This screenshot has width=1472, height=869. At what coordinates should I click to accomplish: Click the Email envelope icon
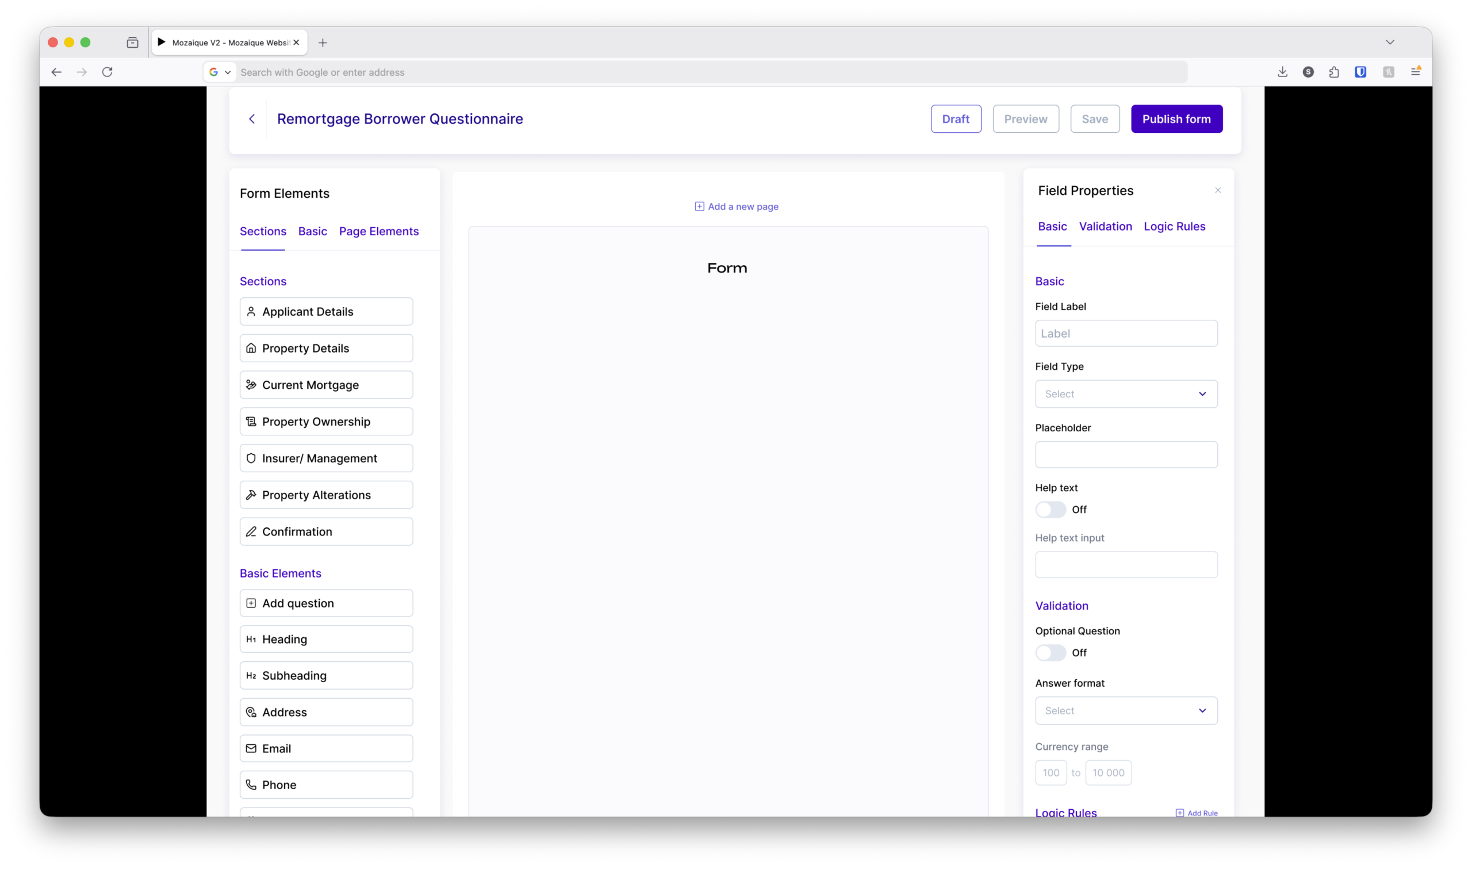coord(251,748)
